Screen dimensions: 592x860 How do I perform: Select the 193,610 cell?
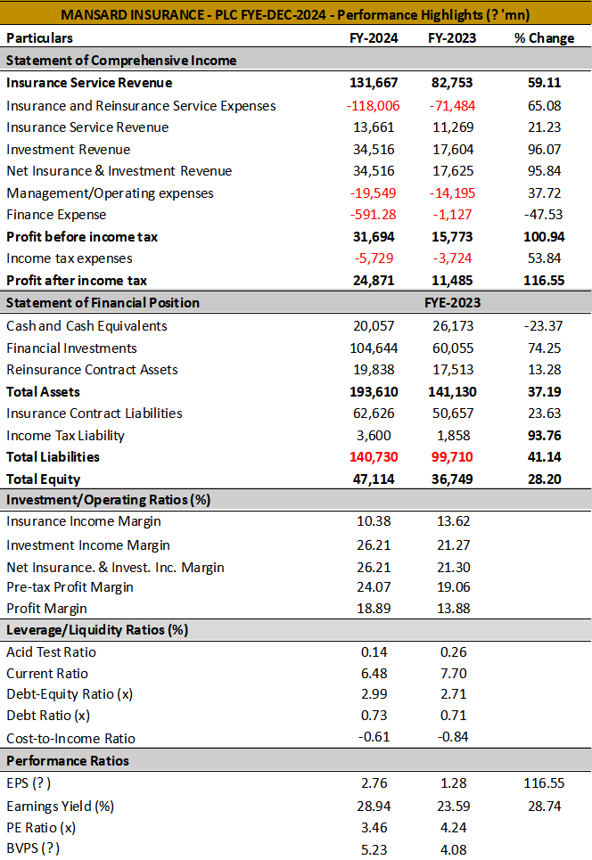pyautogui.click(x=374, y=392)
